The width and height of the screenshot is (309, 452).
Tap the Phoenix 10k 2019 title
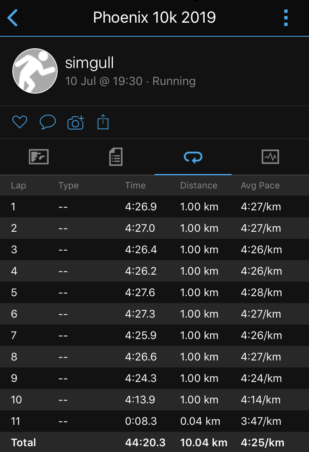154,18
